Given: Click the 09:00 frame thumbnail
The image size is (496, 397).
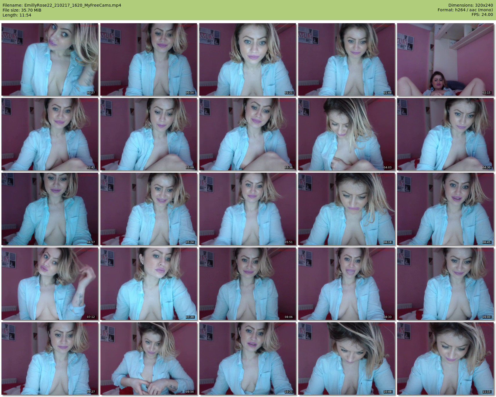Looking at the screenshot, I should tap(445, 284).
